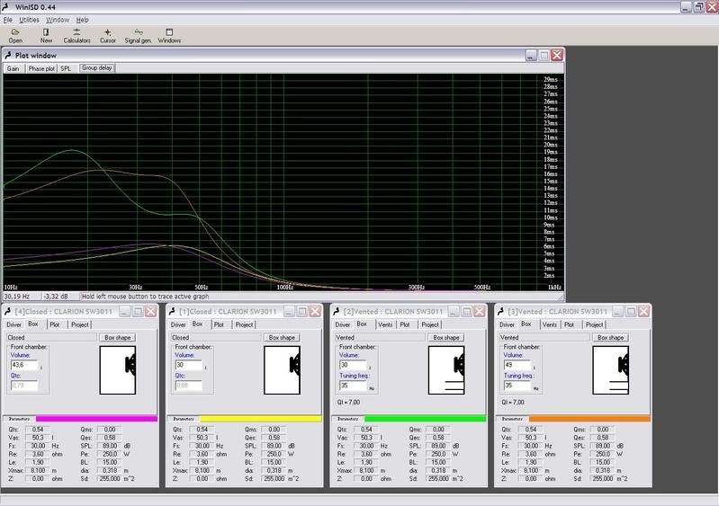Switch plot to SPL tab
719x506 pixels.
tap(66, 68)
